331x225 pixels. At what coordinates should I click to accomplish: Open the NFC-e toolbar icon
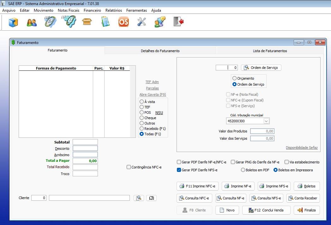coord(68,22)
